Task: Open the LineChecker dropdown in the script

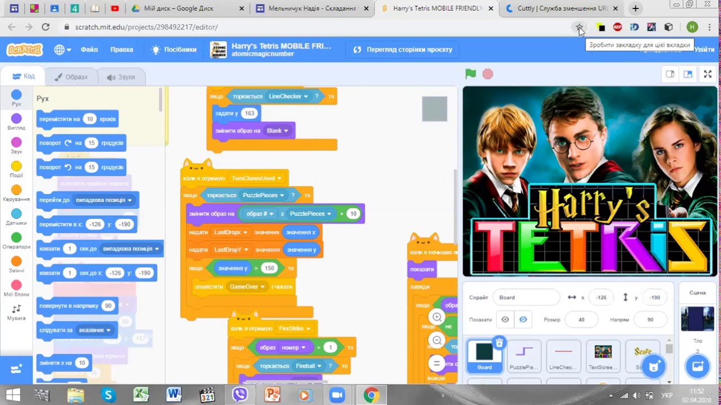Action: (288, 96)
